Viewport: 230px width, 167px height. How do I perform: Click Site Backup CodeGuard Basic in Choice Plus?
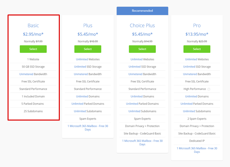tap(142, 133)
